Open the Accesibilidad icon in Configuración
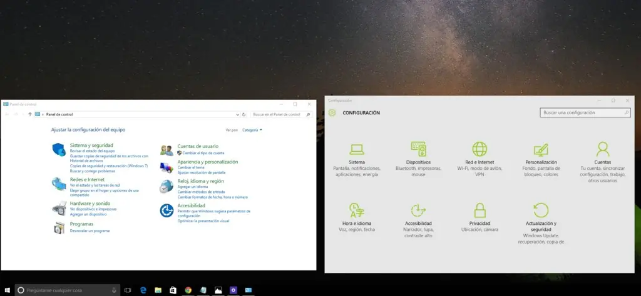 pyautogui.click(x=418, y=210)
